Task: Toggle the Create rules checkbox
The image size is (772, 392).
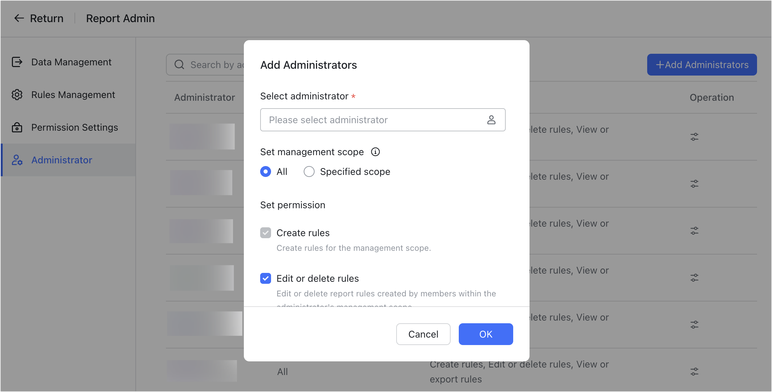Action: 265,233
